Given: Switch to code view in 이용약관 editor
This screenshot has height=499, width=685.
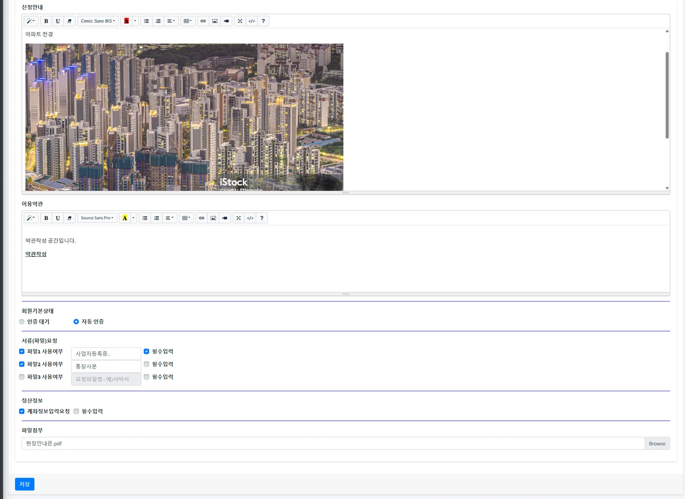Looking at the screenshot, I should click(x=250, y=218).
